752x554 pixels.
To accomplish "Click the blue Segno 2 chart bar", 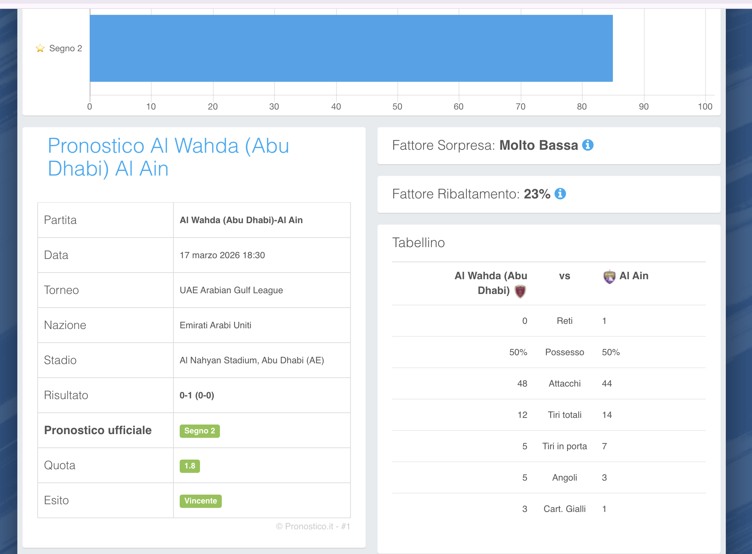I will 351,48.
